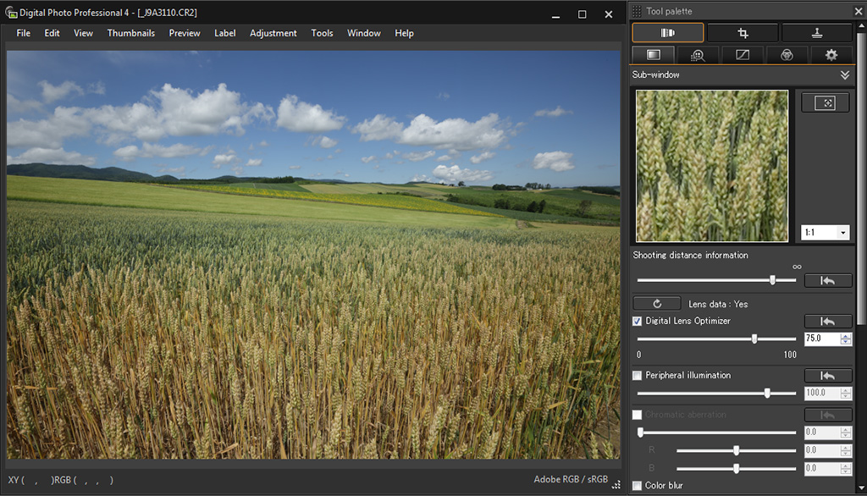Open the Adjustment menu

[273, 33]
